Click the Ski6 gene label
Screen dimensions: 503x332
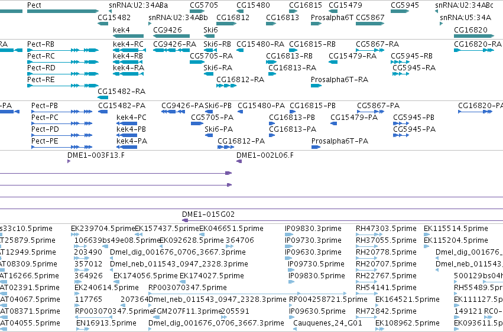pos(210,30)
